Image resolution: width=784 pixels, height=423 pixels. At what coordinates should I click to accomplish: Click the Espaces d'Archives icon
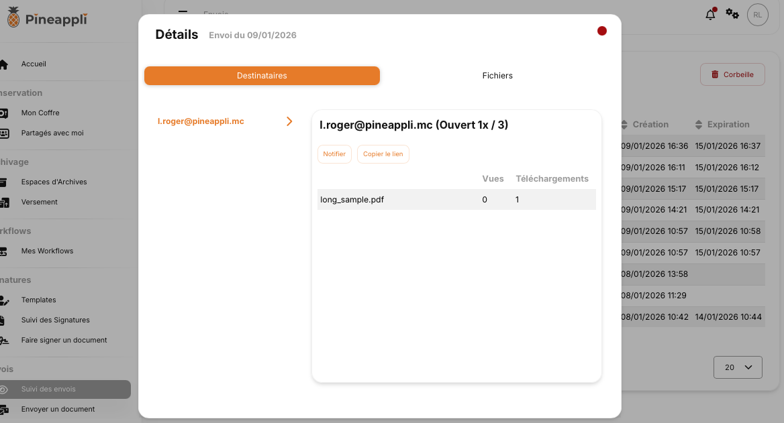tap(3, 182)
